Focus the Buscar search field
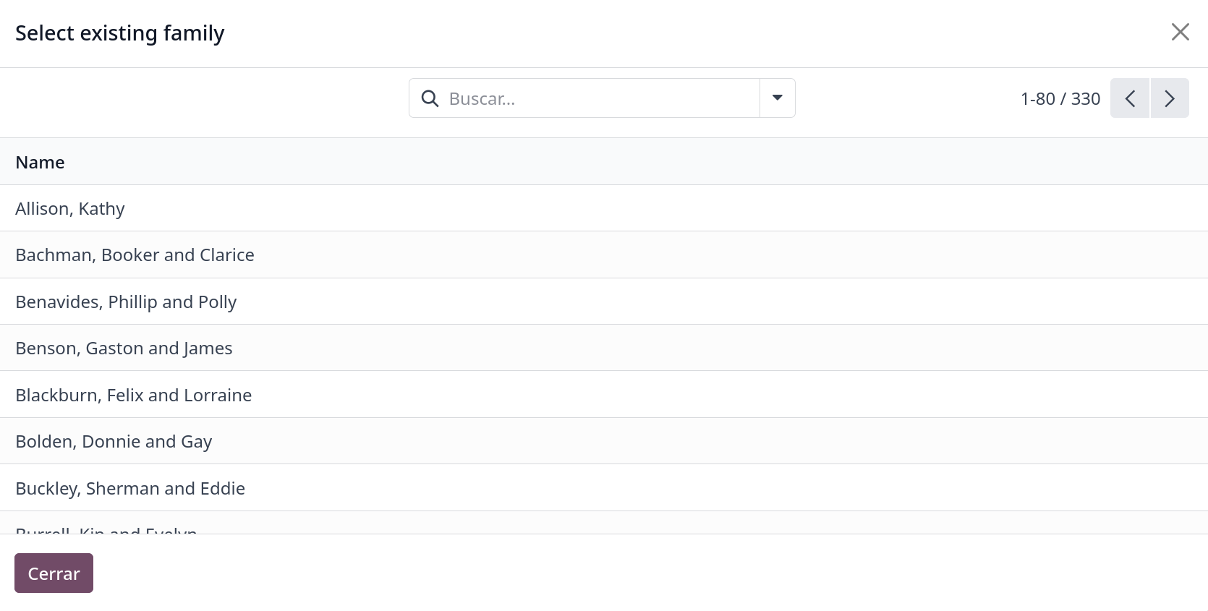The image size is (1208, 611). point(600,98)
